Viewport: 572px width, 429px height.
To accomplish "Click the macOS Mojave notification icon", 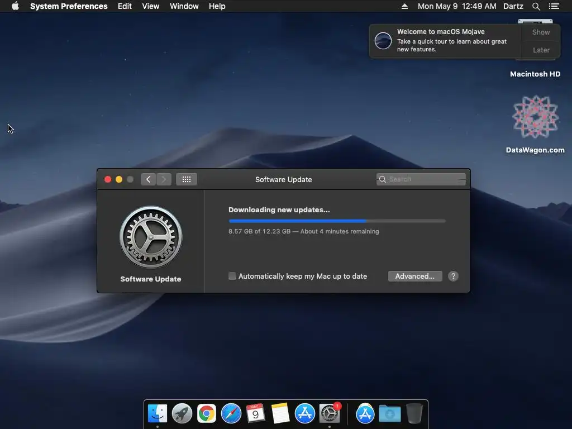I will click(x=383, y=40).
